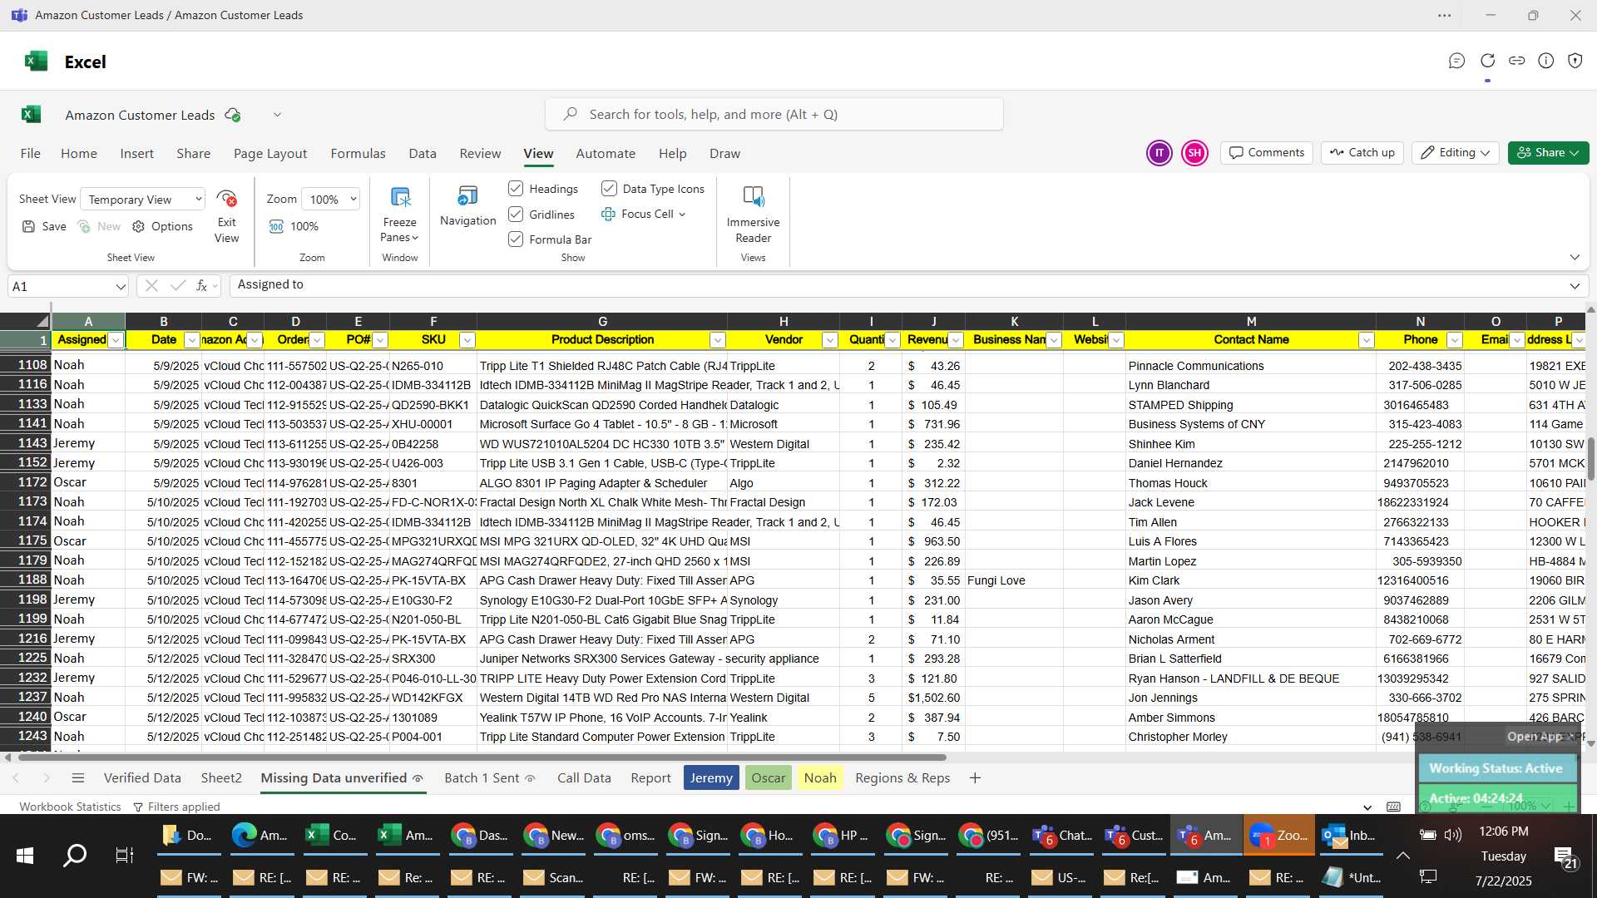Open the Product Description filter dropdown
This screenshot has height=898, width=1597.
click(x=717, y=339)
